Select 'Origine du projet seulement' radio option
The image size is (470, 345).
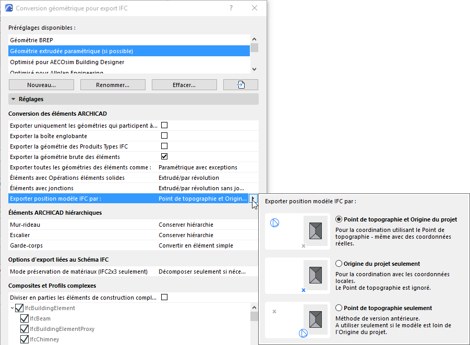(x=339, y=264)
